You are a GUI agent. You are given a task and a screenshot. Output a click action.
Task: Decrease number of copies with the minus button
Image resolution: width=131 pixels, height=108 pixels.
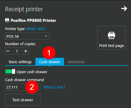tap(8, 51)
